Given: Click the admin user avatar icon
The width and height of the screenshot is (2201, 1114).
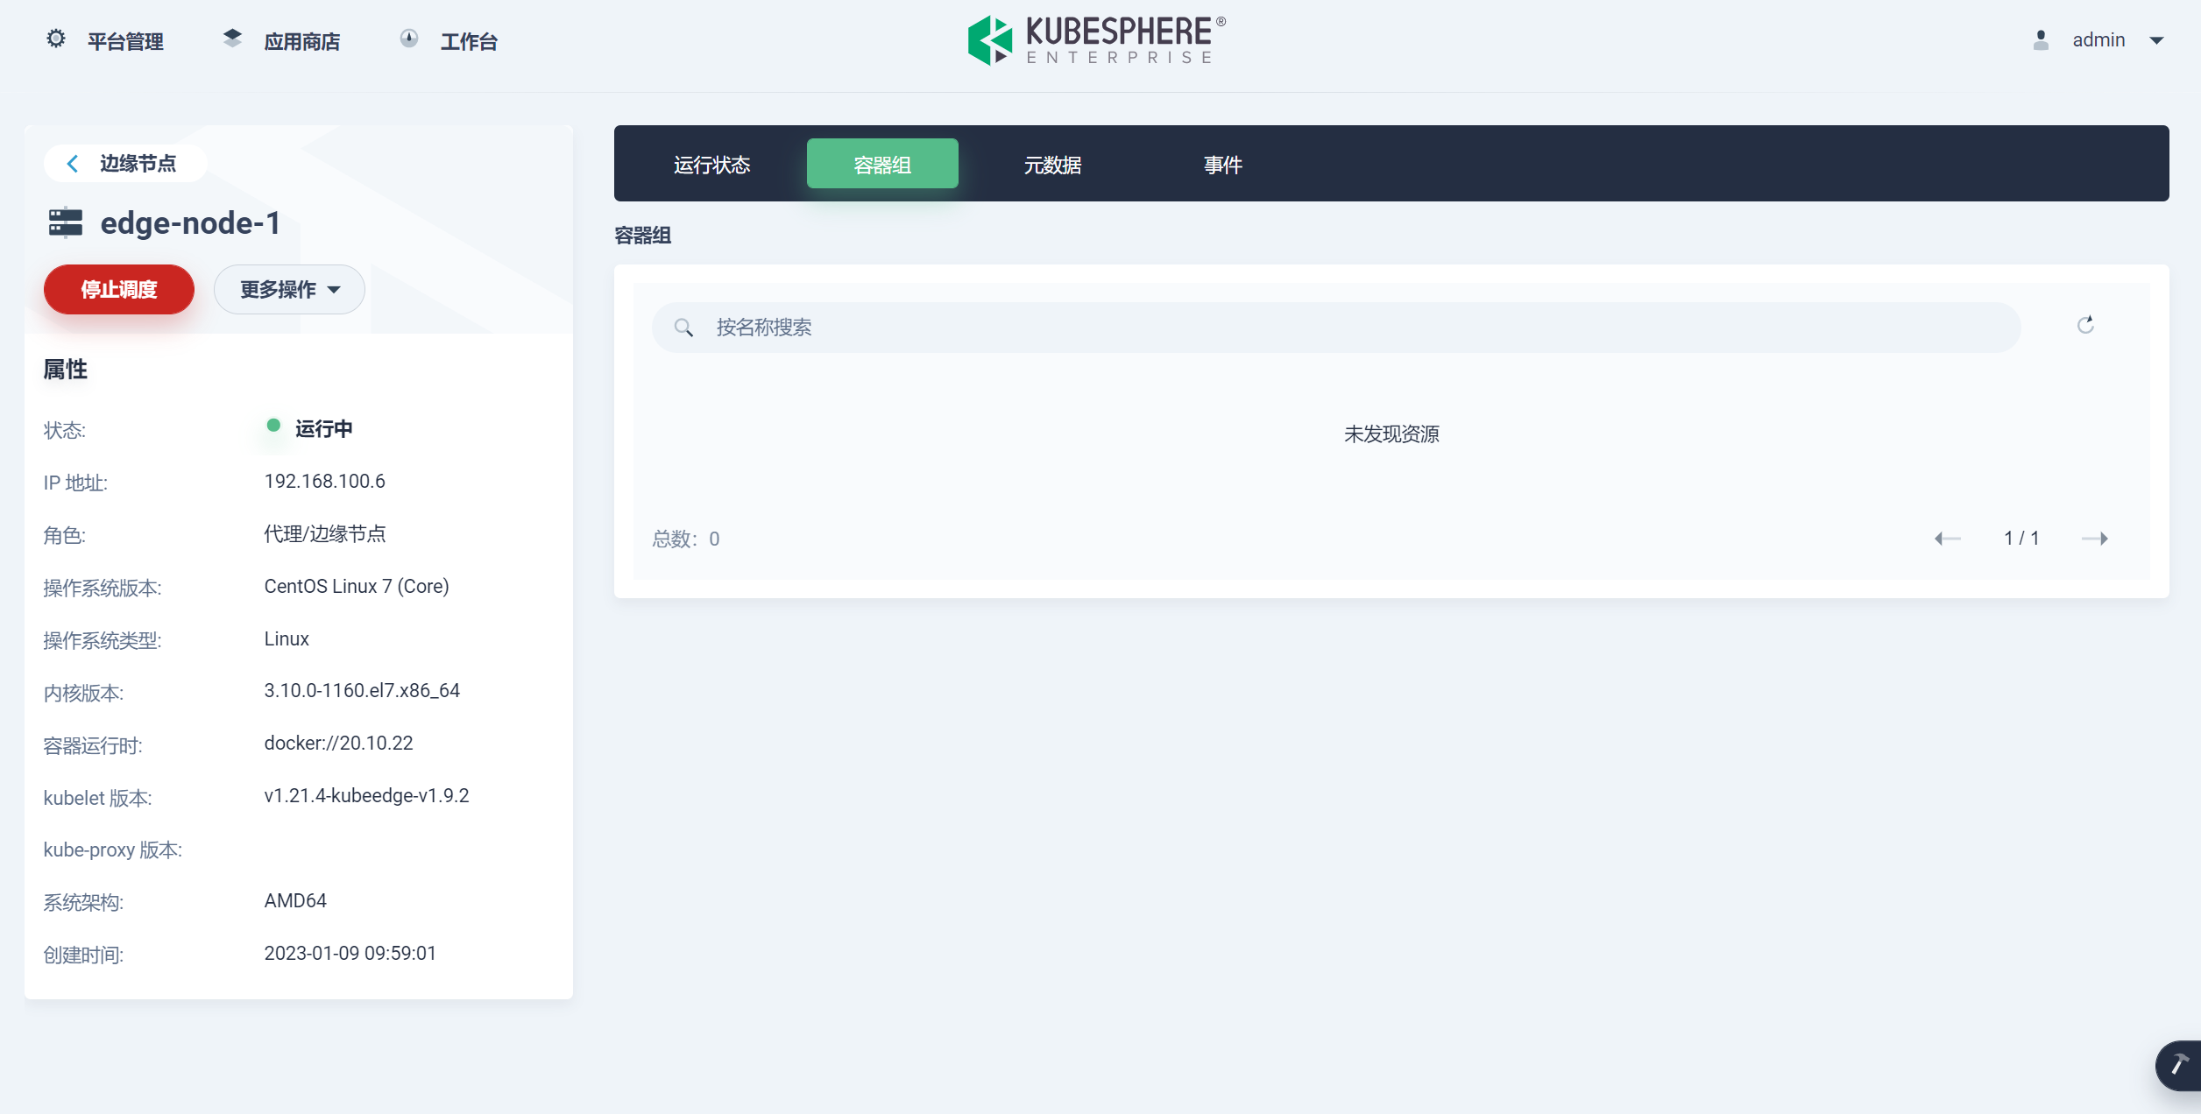Looking at the screenshot, I should coord(2041,40).
